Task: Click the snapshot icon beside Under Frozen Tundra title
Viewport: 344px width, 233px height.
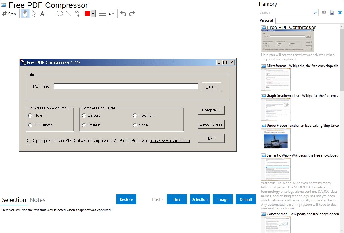Action: tap(263, 126)
